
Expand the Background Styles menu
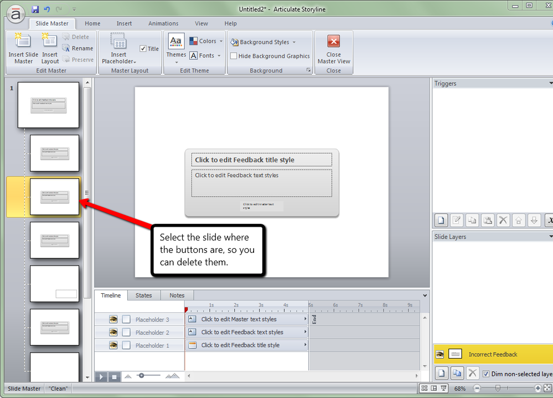pos(263,42)
